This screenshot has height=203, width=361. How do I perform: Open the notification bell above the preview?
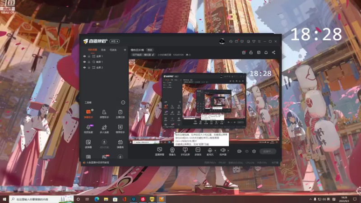[266, 52]
